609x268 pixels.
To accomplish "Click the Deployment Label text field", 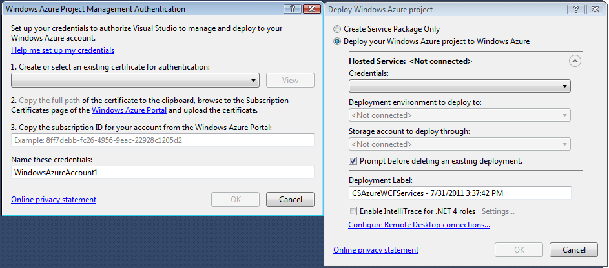I will click(x=460, y=193).
